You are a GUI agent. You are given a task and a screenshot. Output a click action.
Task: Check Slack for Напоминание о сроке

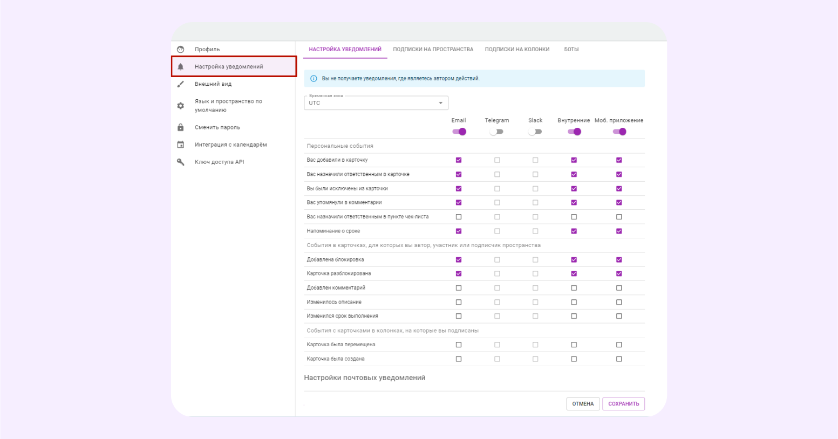(x=535, y=231)
